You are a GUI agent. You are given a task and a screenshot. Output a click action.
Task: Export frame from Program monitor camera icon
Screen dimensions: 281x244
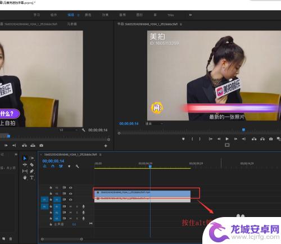point(271,139)
